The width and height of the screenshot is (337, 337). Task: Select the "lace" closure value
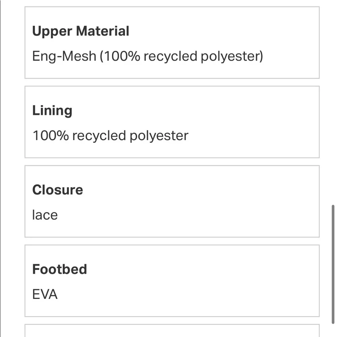(x=45, y=215)
